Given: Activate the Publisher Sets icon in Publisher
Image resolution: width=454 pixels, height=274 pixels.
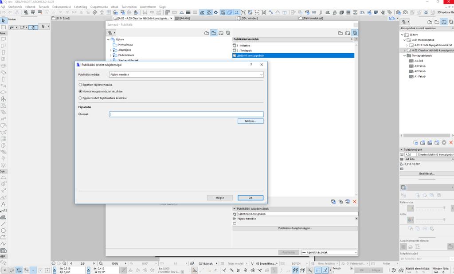Looking at the screenshot, I should pyautogui.click(x=355, y=33).
